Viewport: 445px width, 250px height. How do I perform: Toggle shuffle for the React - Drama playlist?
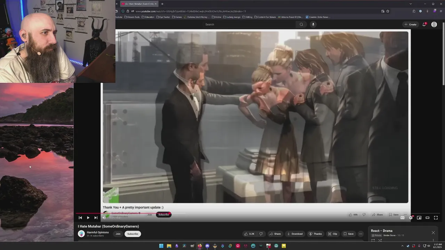(380, 240)
